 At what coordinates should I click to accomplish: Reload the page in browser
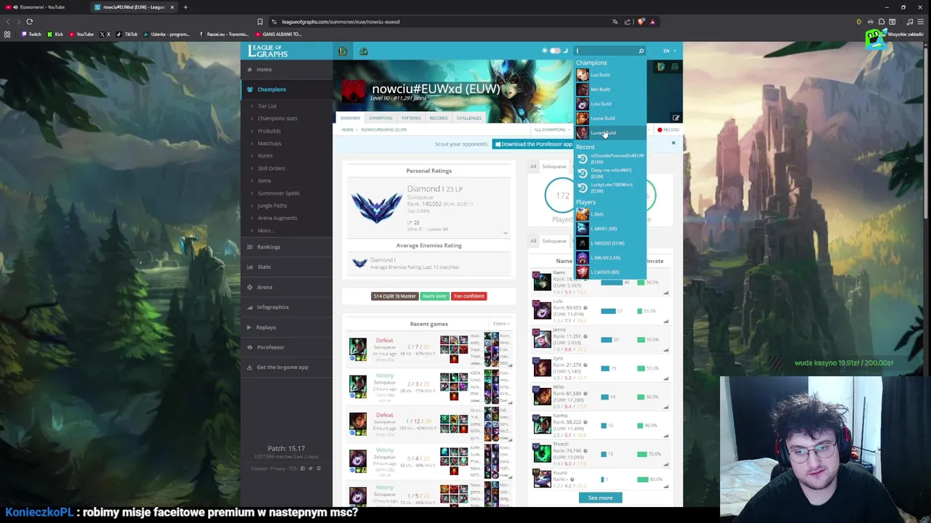30,22
